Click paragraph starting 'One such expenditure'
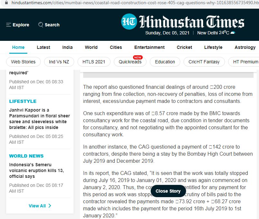 (x=166, y=124)
